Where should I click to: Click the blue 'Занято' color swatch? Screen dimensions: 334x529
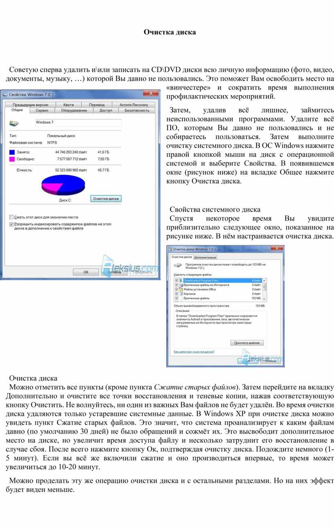click(12, 152)
